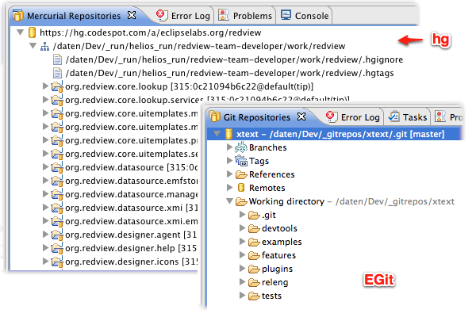Click the org.redview.datasource [315 project icon

tap(57, 167)
